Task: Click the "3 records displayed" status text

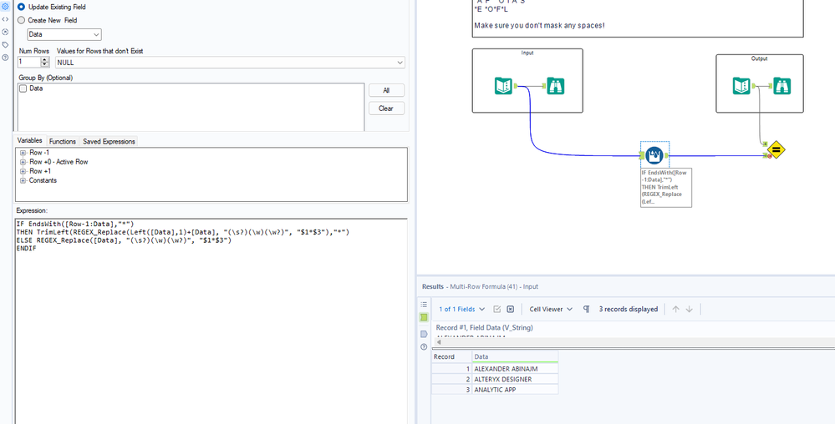Action: pyautogui.click(x=629, y=309)
